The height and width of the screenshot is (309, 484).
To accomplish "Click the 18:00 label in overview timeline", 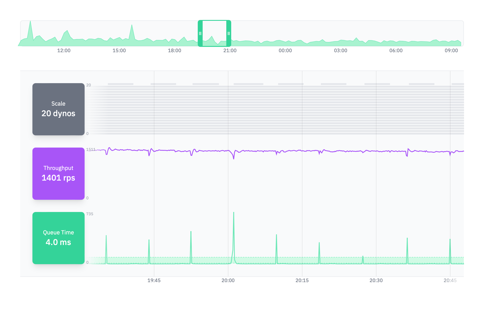I will point(174,50).
